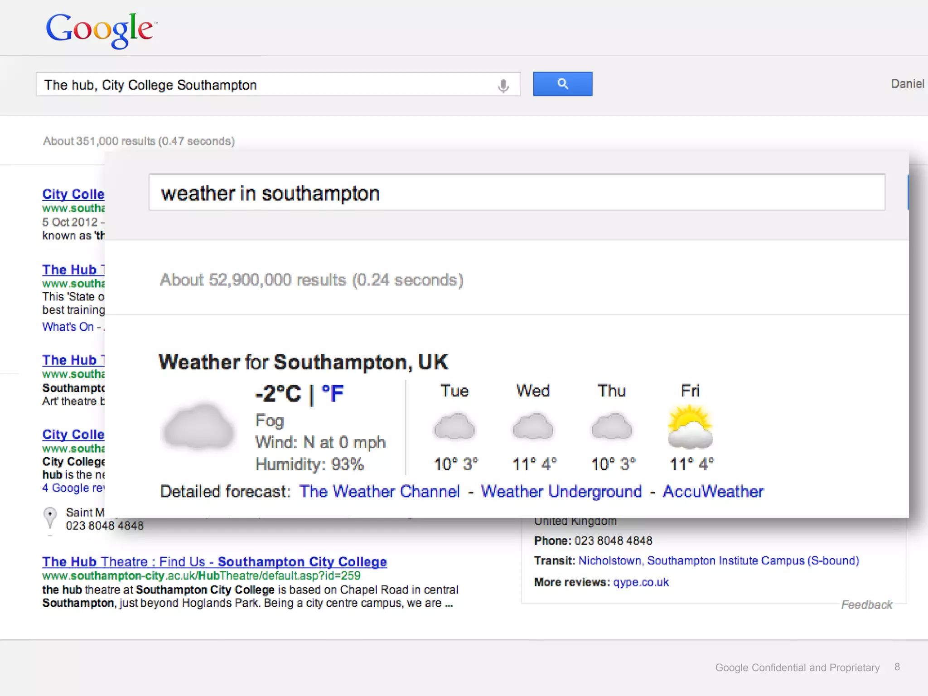This screenshot has width=928, height=696.
Task: Click the large fog cloud weather icon
Action: 198,426
